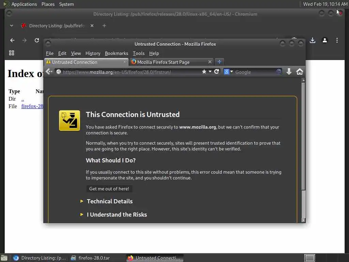Click the parent directory '..' link
The image size is (349, 262).
pos(22,99)
